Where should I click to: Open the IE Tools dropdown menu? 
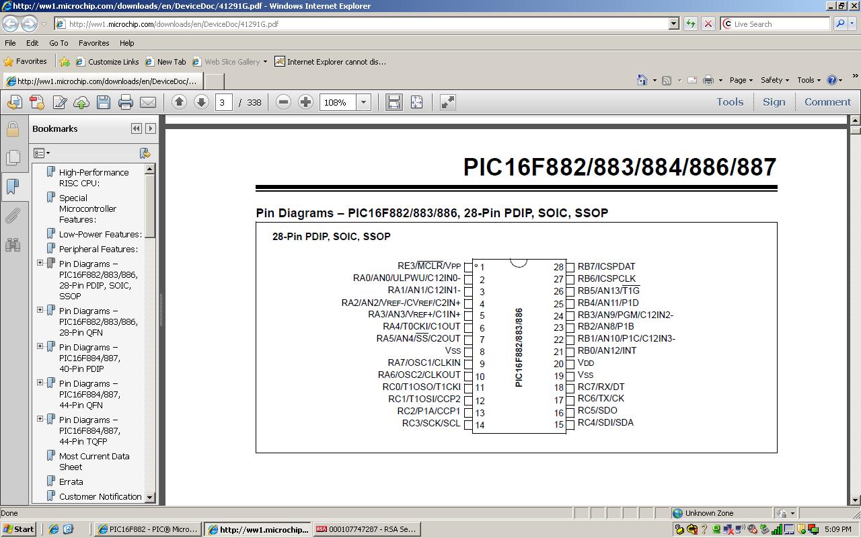(809, 80)
